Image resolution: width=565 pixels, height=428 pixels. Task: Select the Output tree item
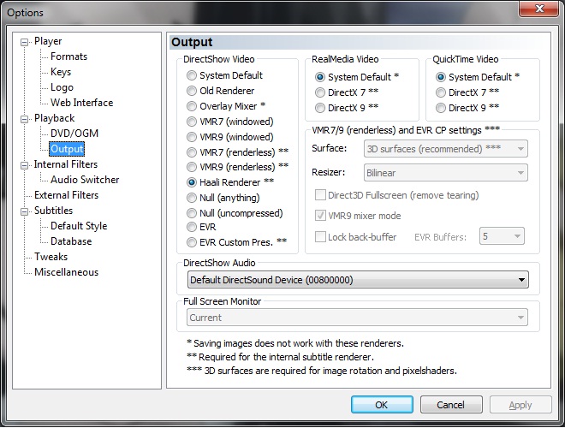tap(67, 149)
